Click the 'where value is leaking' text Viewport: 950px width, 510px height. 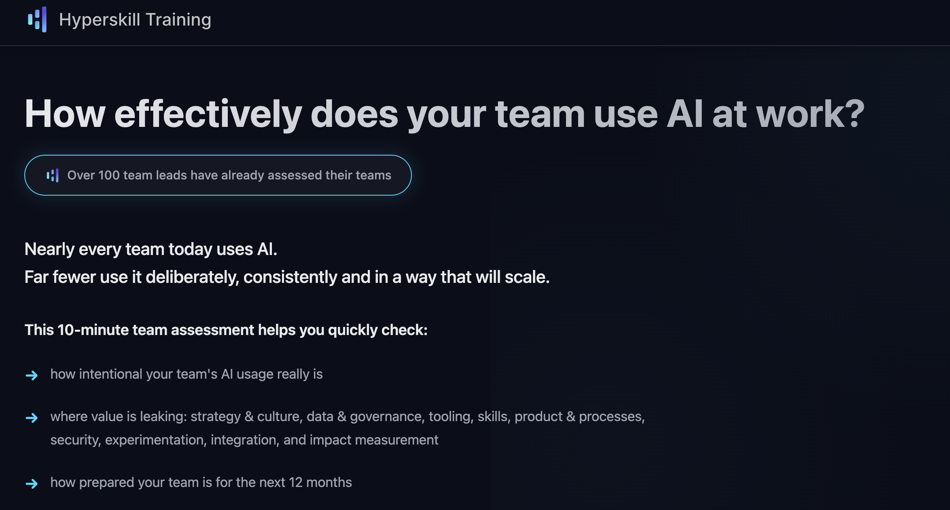[x=118, y=417]
